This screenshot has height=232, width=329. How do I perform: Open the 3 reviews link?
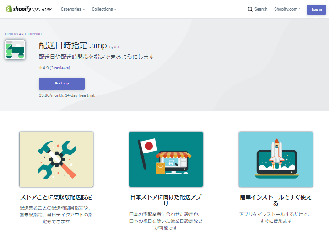[x=60, y=68]
